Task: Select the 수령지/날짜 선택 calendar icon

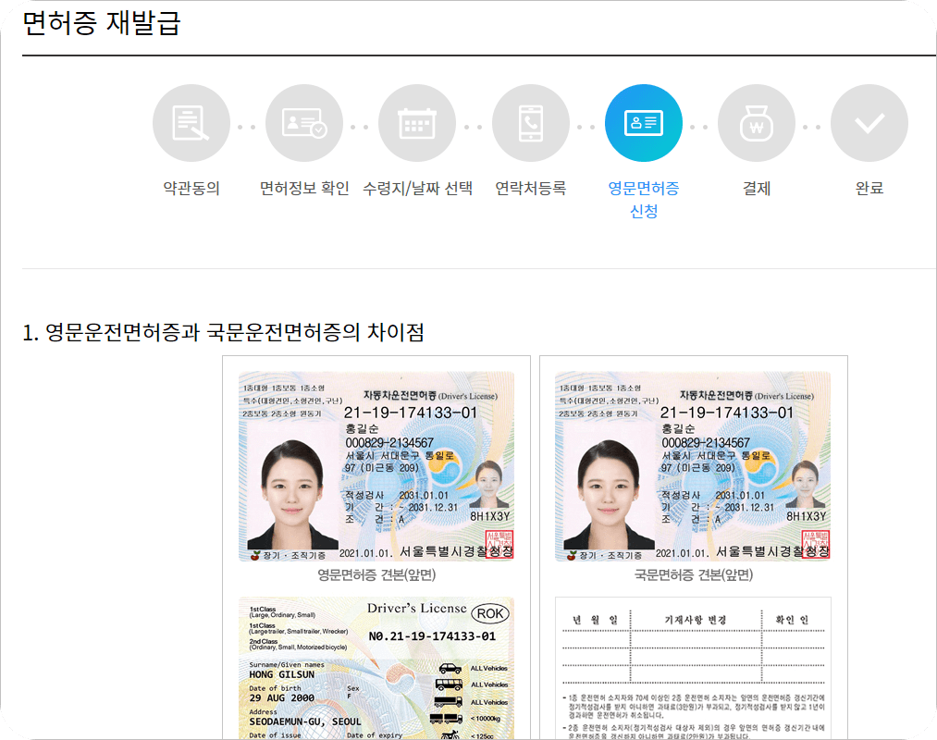Action: 417,123
